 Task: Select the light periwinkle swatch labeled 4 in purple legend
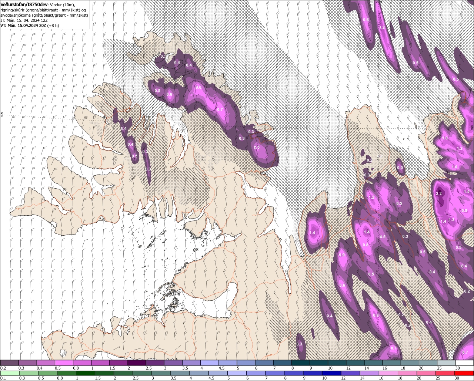pos(210,363)
